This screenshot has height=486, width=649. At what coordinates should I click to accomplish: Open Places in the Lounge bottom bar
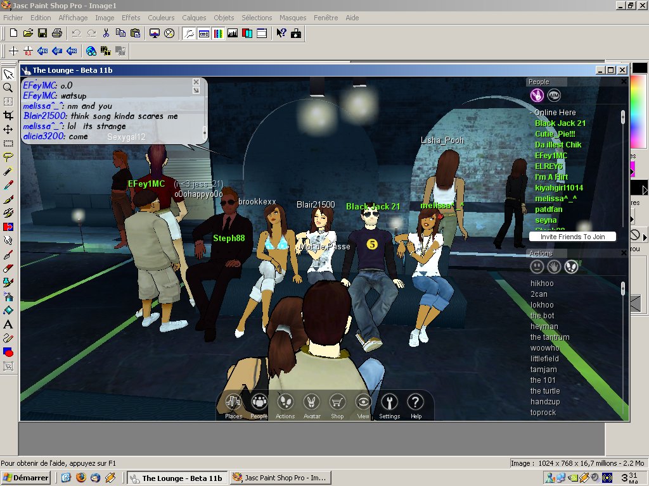pyautogui.click(x=233, y=406)
